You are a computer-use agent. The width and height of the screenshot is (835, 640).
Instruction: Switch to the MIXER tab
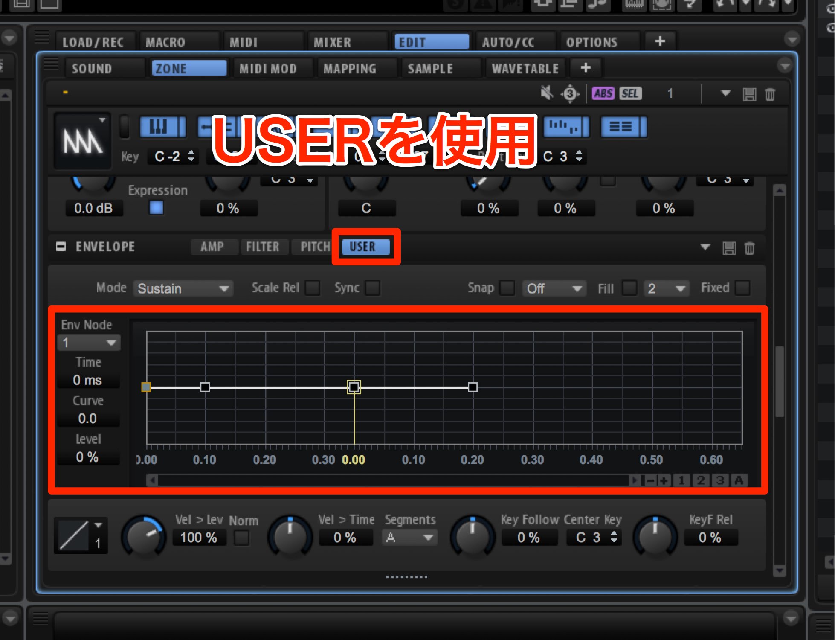tap(347, 42)
